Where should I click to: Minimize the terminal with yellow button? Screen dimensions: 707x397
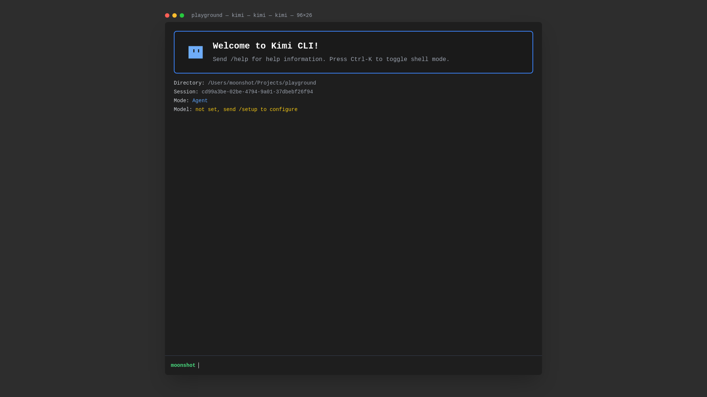click(175, 15)
